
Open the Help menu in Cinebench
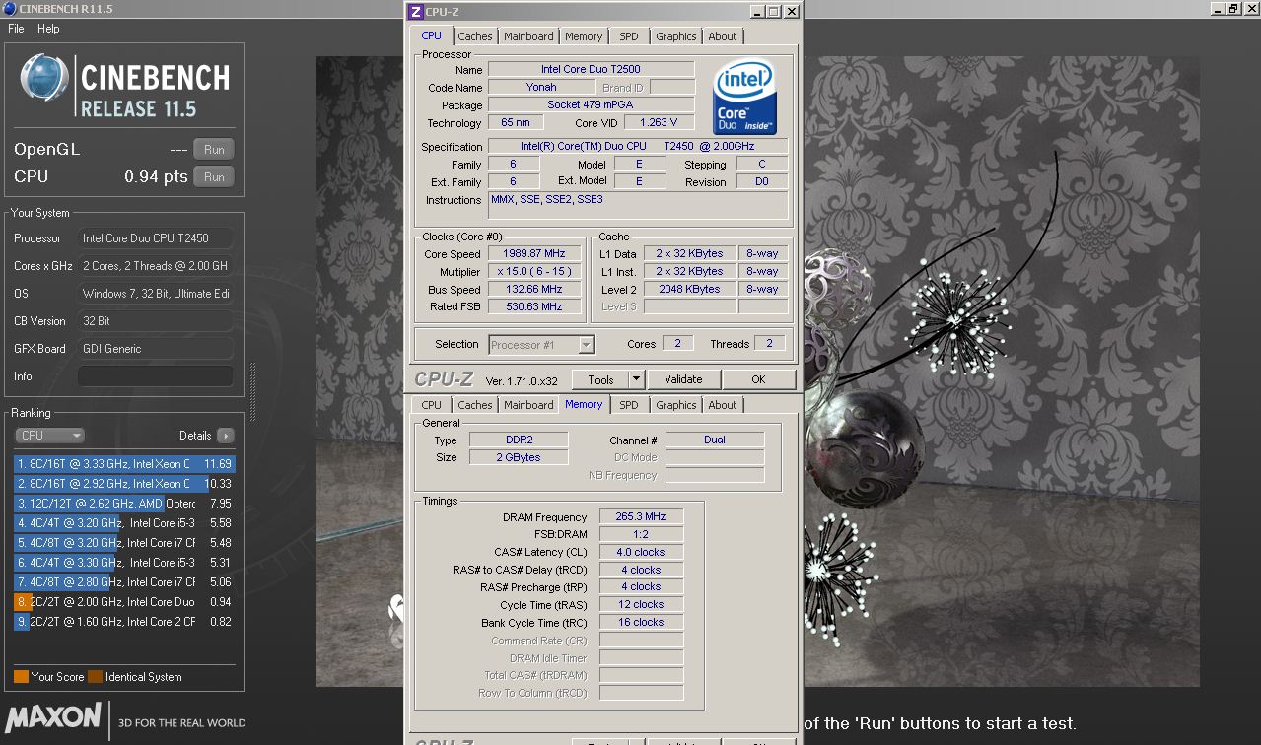coord(48,29)
